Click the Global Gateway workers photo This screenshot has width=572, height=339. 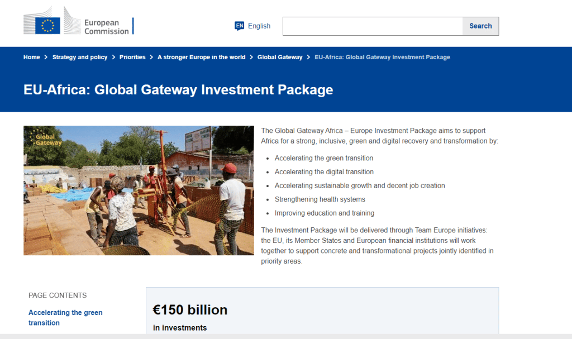click(x=139, y=190)
